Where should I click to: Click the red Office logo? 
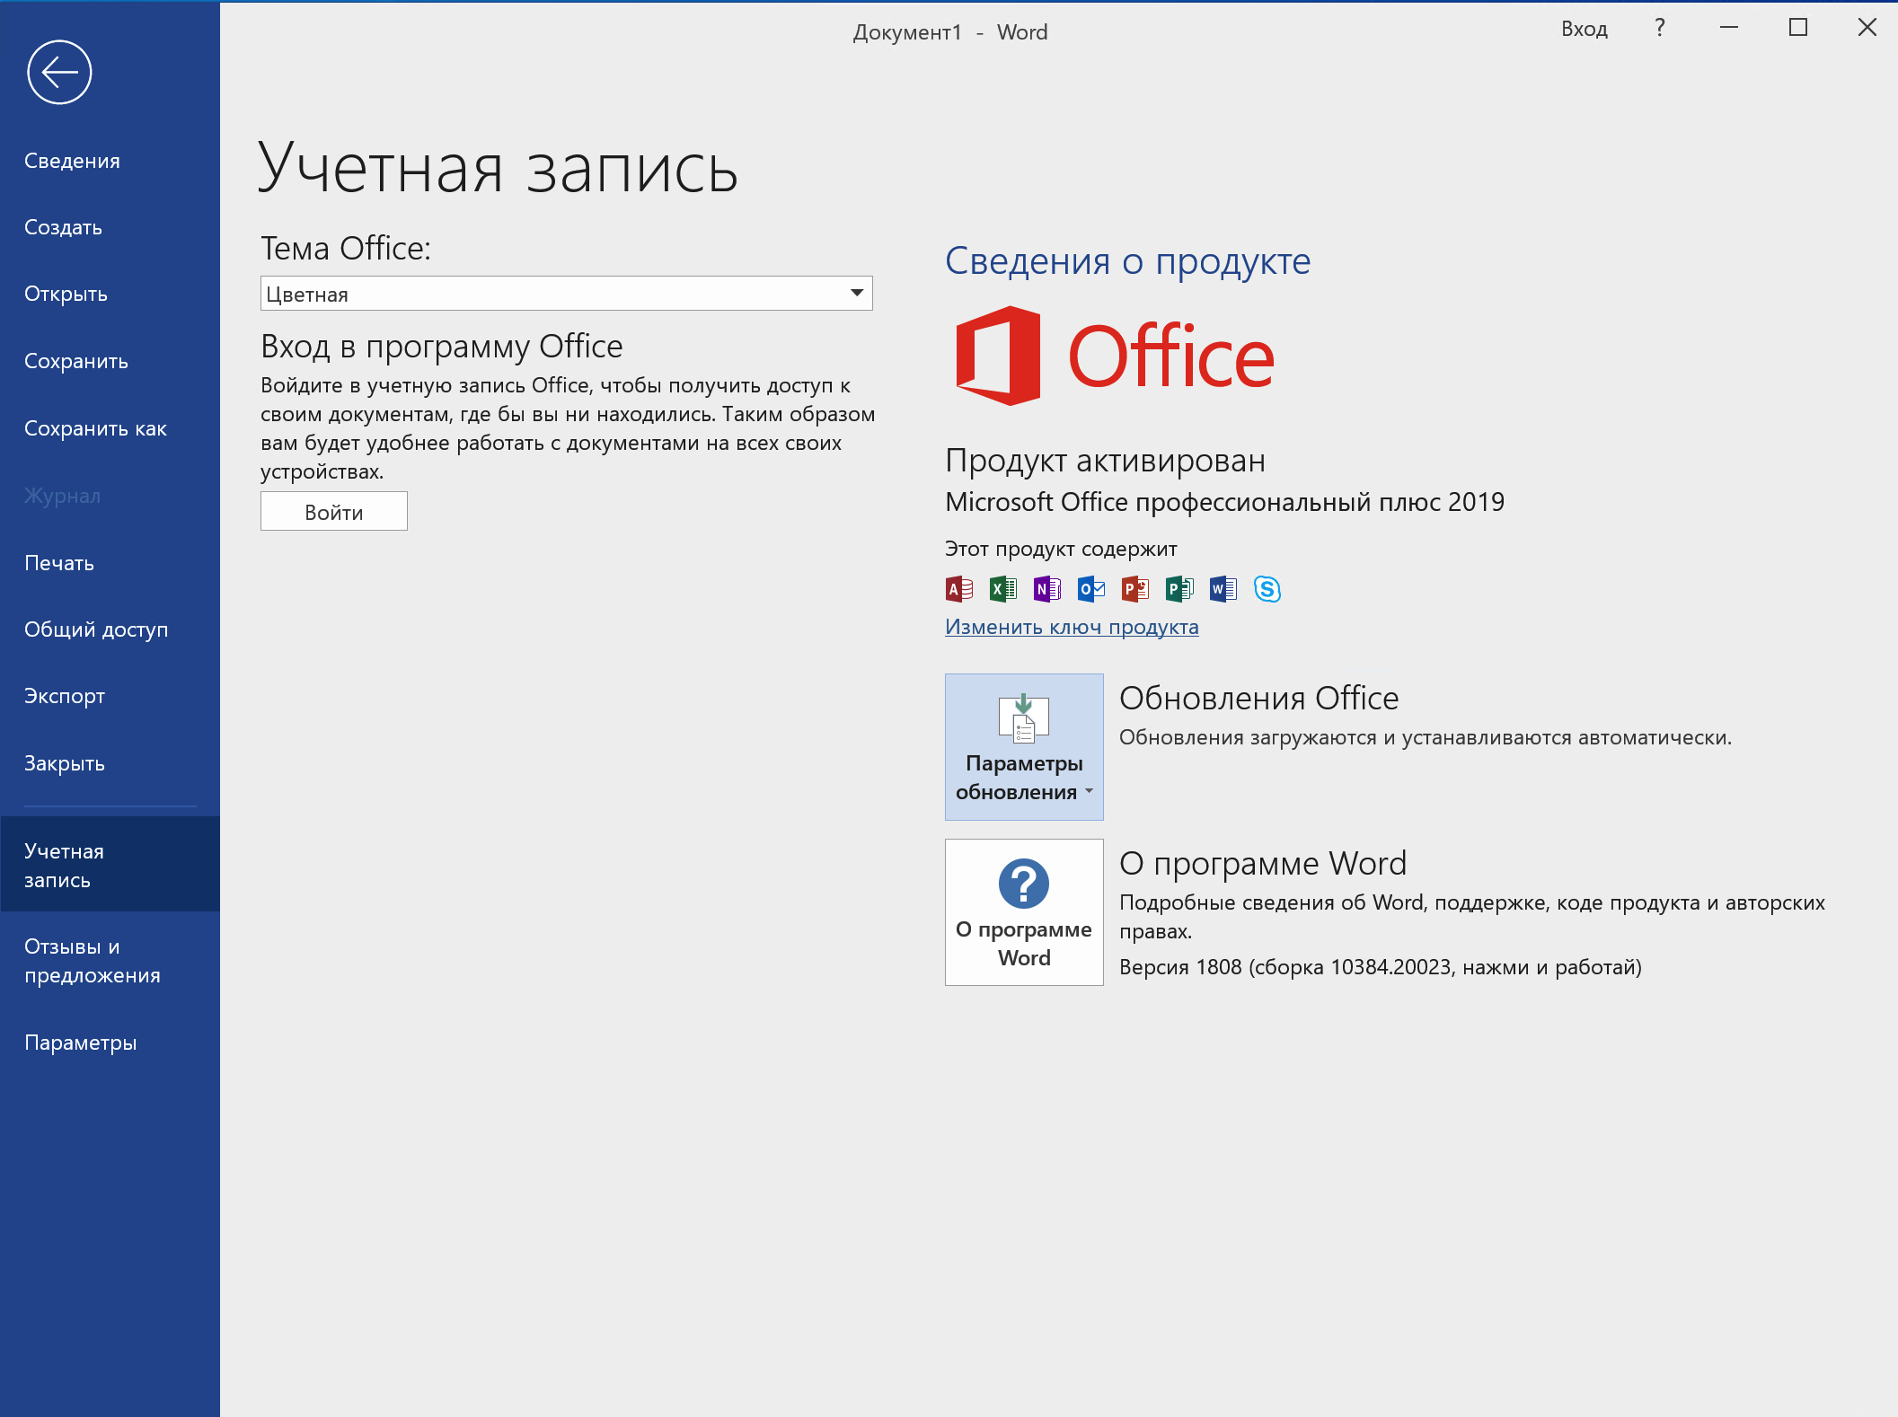pyautogui.click(x=1114, y=356)
